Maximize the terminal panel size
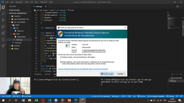184x103 pixels. (177, 74)
